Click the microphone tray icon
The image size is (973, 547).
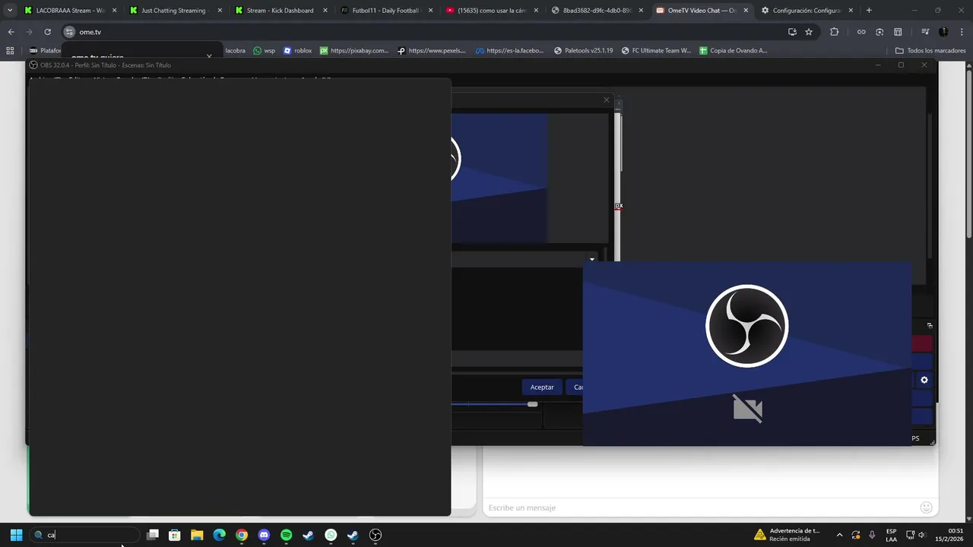click(872, 535)
